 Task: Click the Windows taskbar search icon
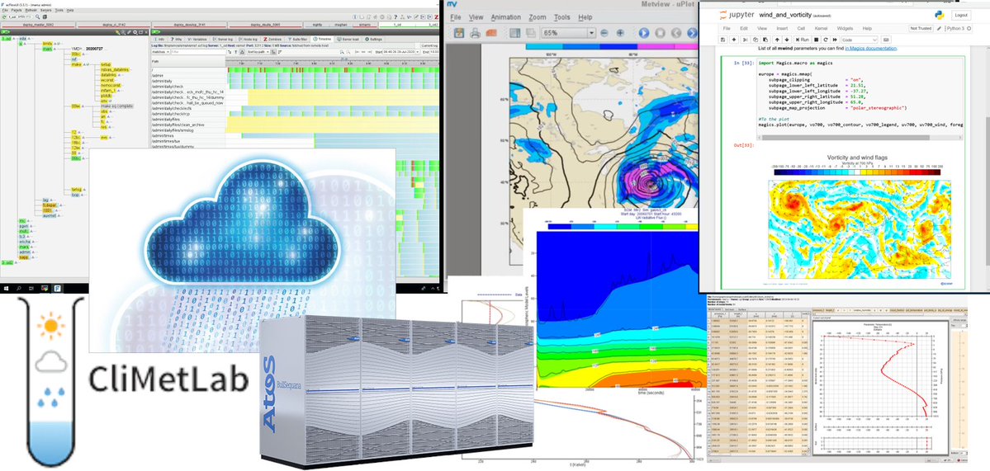click(19, 288)
